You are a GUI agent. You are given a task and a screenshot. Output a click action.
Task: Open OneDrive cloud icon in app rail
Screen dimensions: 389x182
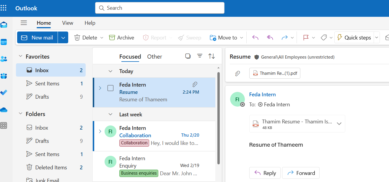coord(4,110)
